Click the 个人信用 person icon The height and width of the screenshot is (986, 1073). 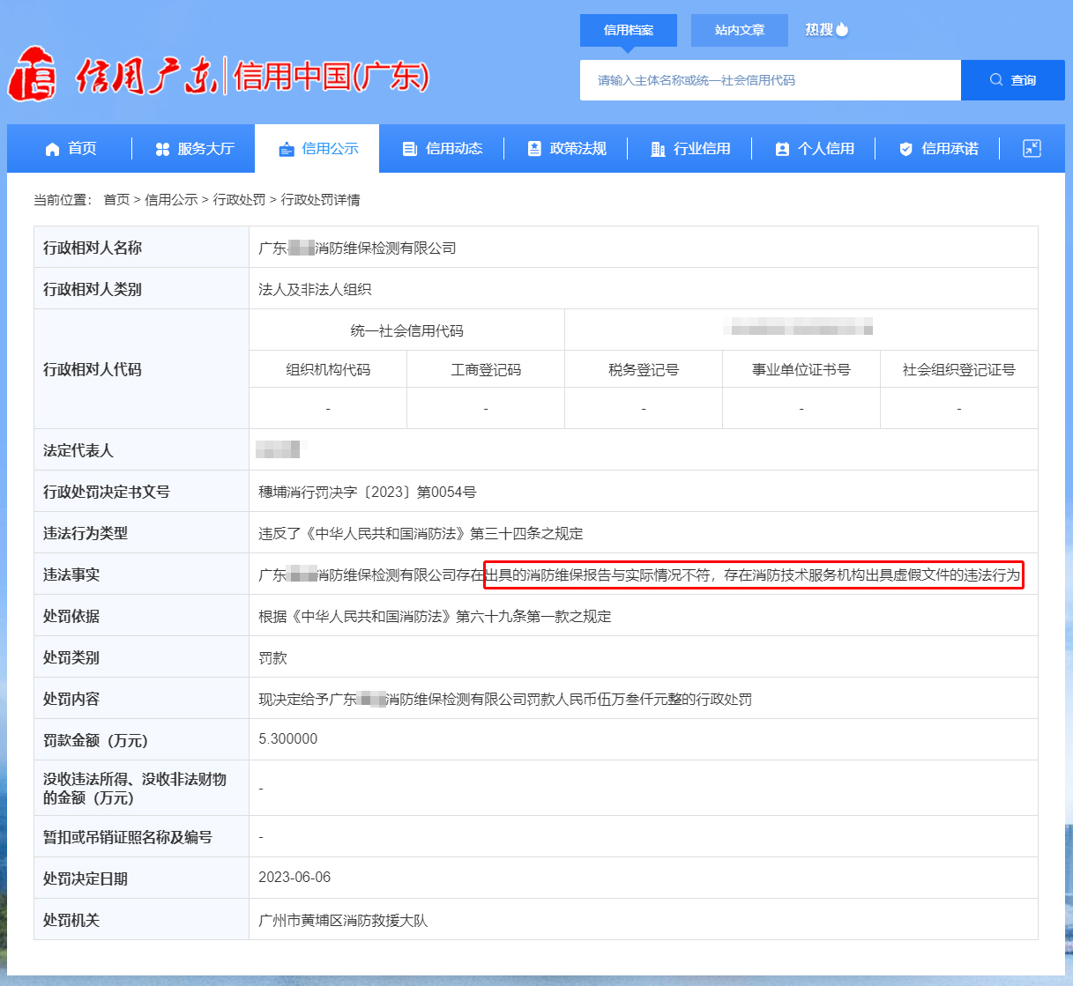click(x=782, y=149)
